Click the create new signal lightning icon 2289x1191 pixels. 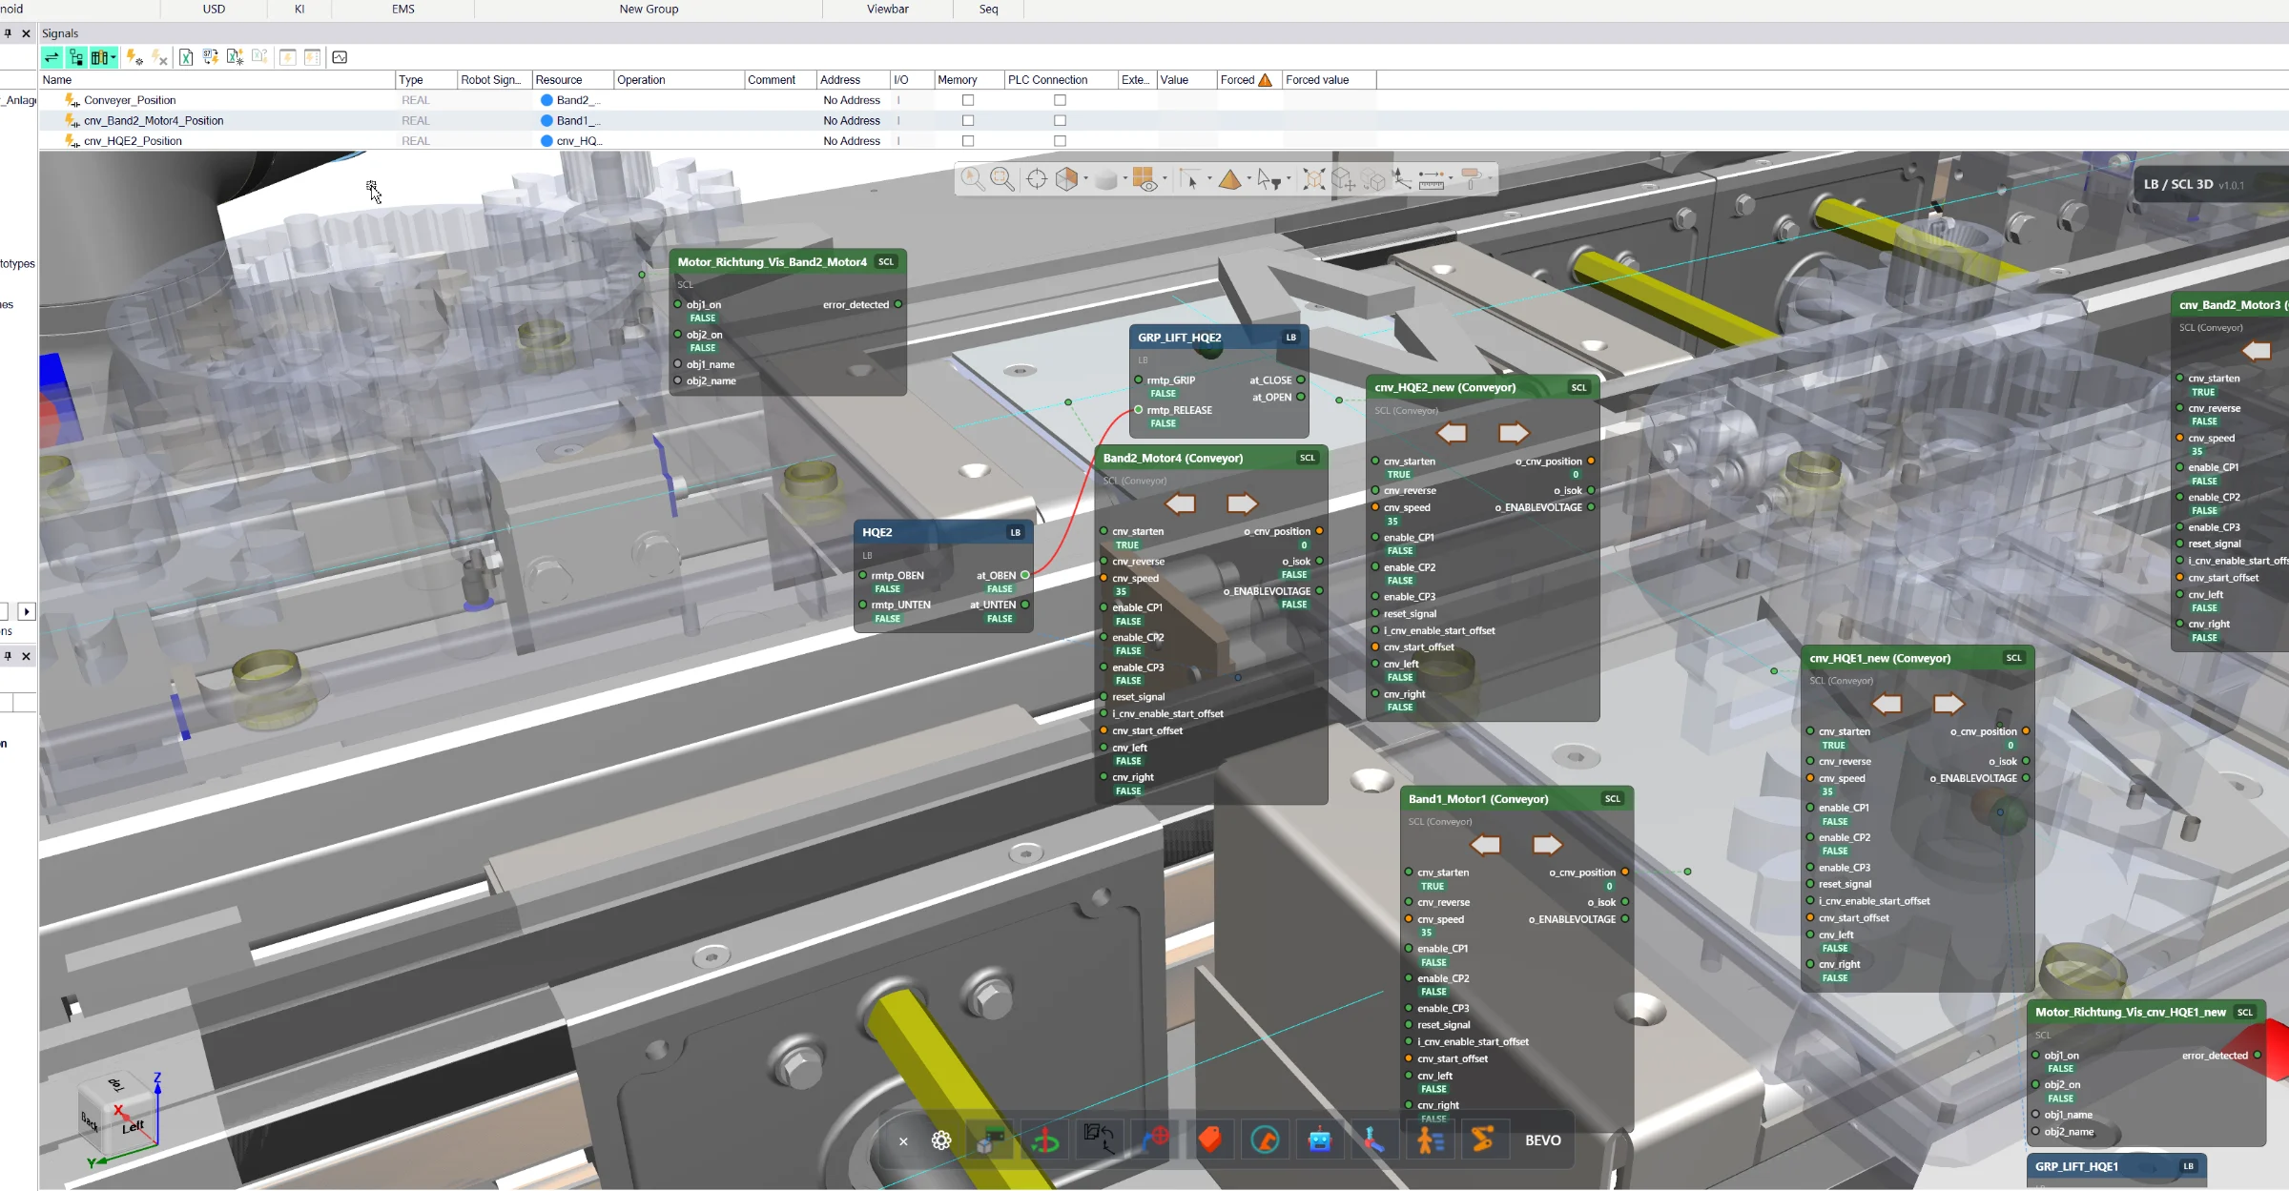click(x=134, y=57)
